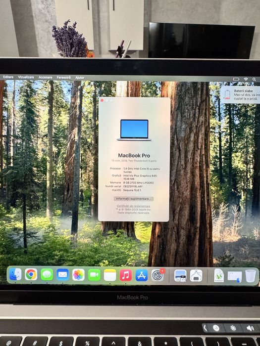260x346 pixels.
Task: Open the Mail app in dock
Action: [62, 275]
